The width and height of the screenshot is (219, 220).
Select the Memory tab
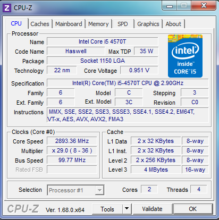click(x=98, y=24)
